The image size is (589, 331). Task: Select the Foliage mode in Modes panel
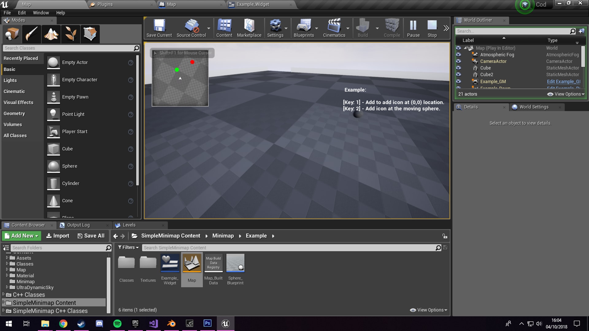70,34
